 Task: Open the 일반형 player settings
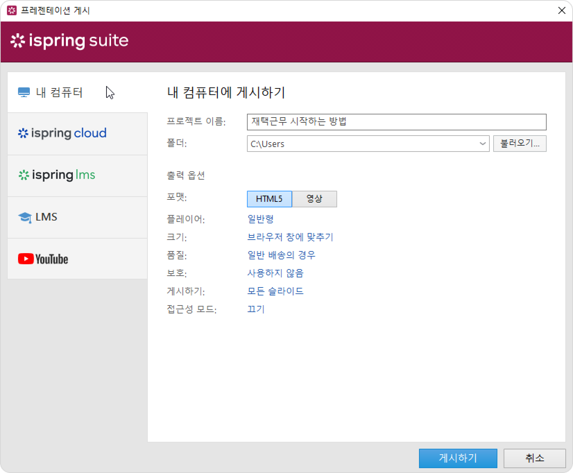coord(260,219)
